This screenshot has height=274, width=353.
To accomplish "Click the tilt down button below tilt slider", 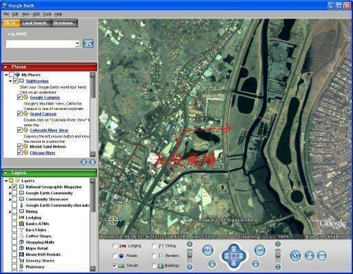I will pos(278,267).
